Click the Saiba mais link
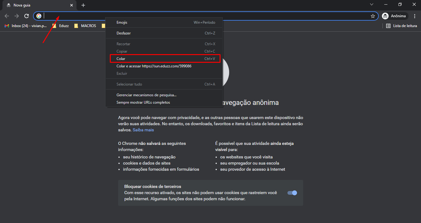Image resolution: width=421 pixels, height=223 pixels. (143, 130)
